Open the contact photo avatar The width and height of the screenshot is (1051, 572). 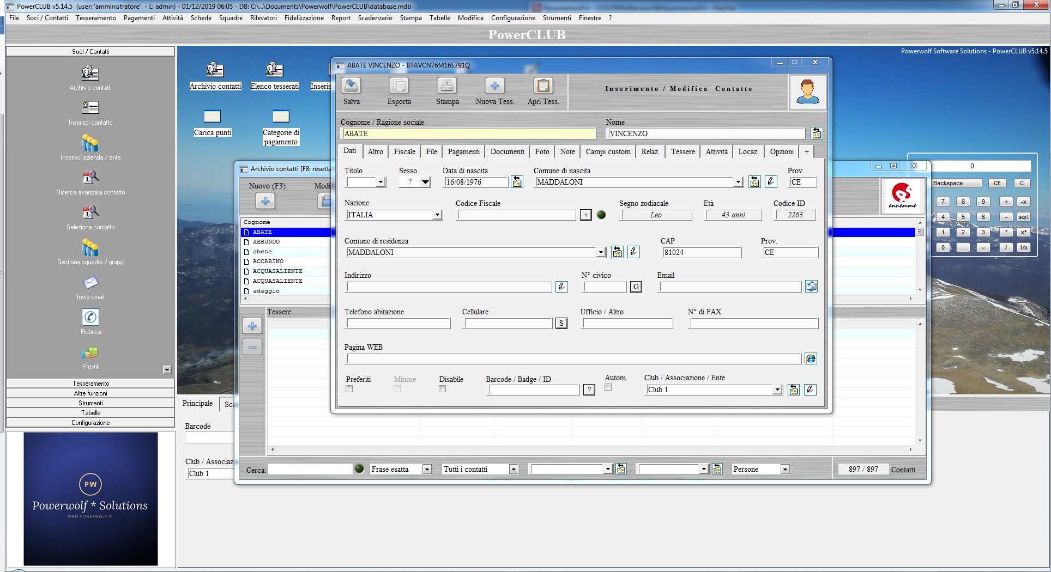click(x=808, y=92)
